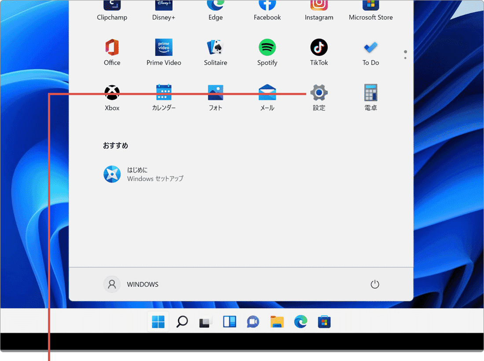This screenshot has width=484, height=361.
Task: Click the WINDOWS user account button
Action: [x=131, y=284]
